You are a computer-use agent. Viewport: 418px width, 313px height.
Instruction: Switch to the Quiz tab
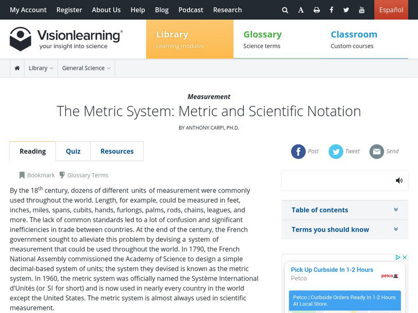point(73,151)
